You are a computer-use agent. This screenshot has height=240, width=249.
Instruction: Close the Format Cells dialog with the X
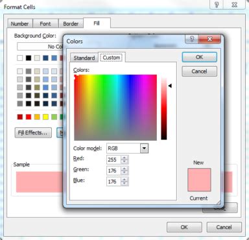pyautogui.click(x=234, y=5)
